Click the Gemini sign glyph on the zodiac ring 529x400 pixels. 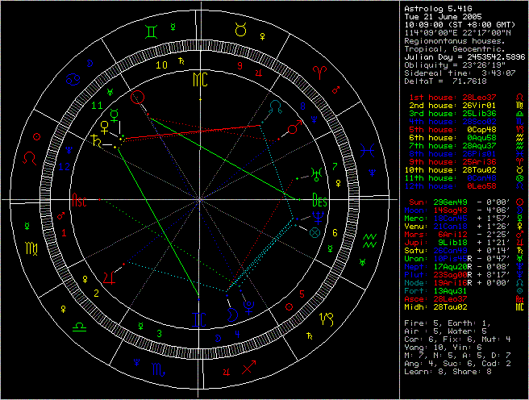(151, 33)
